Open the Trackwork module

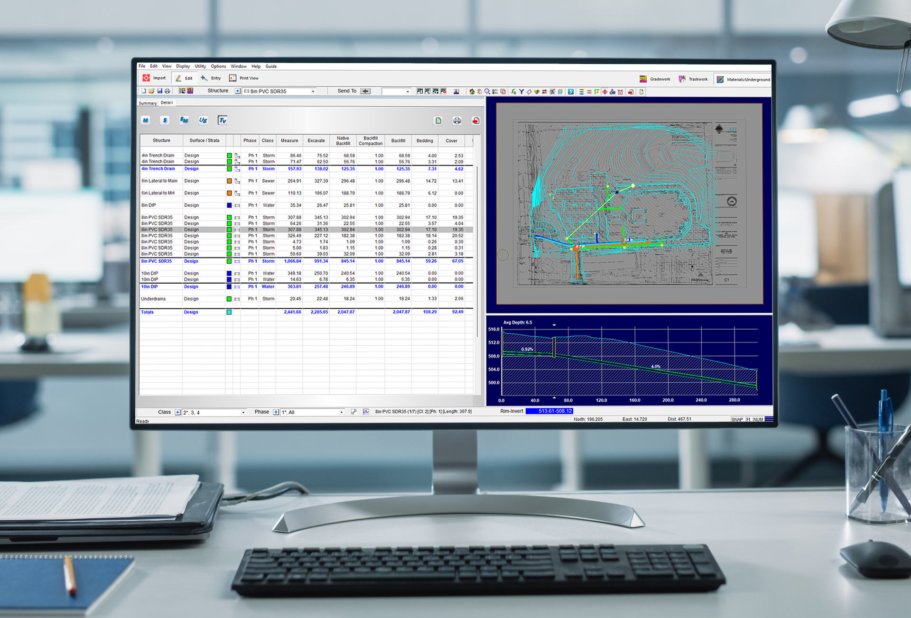pos(693,79)
